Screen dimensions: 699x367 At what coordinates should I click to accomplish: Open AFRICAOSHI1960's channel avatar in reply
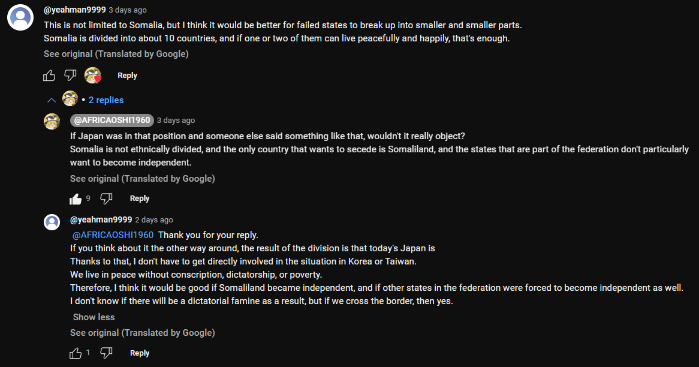point(52,121)
